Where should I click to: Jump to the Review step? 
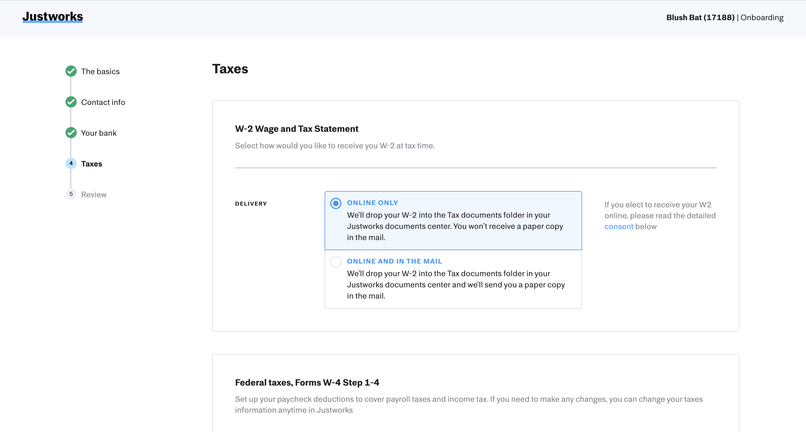click(x=93, y=194)
